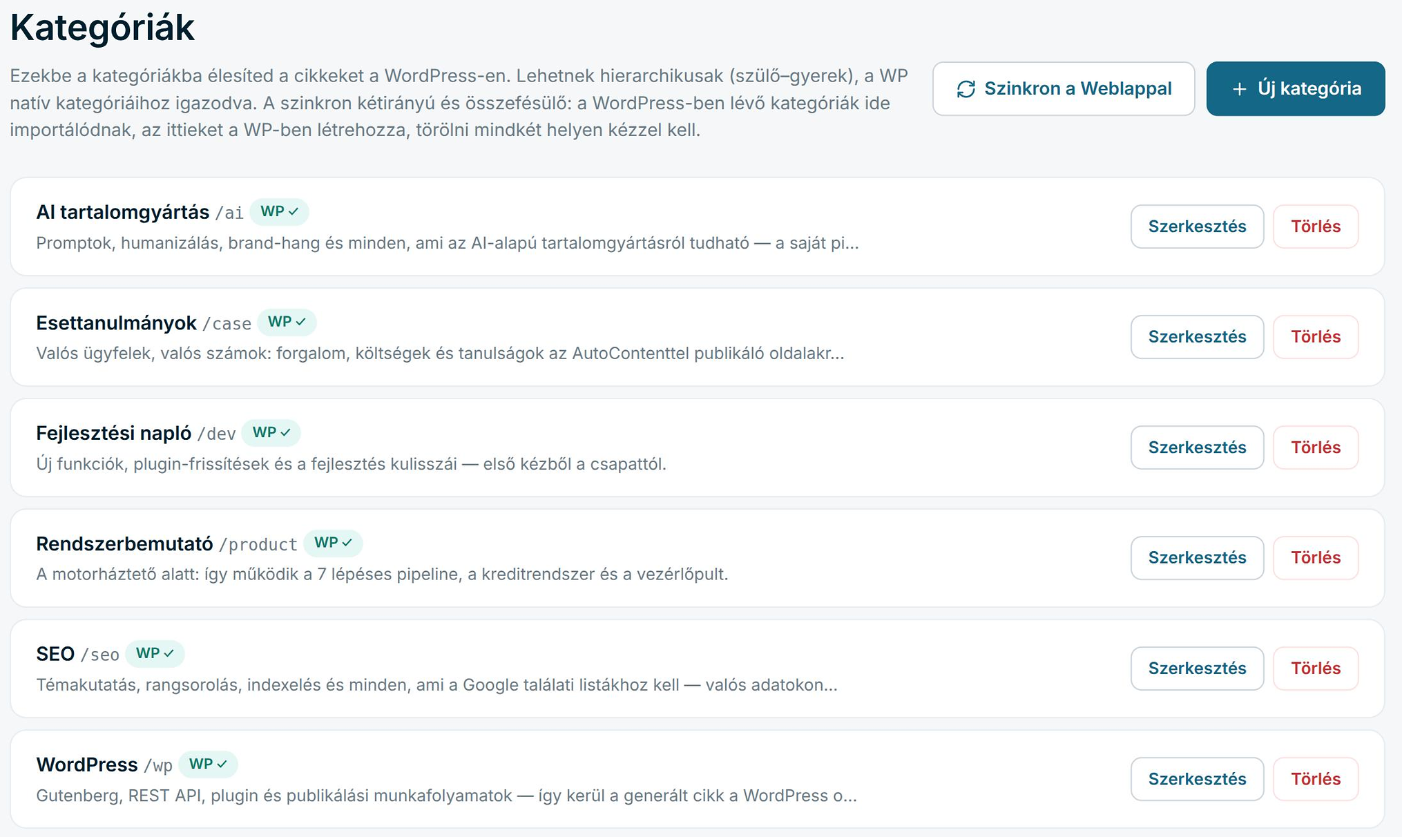Edit the Esettanulmányok category

1197,337
